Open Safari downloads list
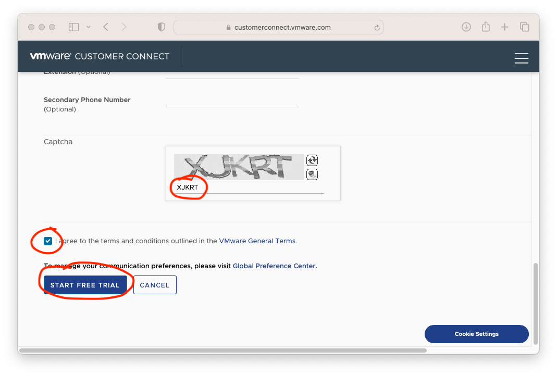Viewport: 557px width, 376px height. pos(466,27)
